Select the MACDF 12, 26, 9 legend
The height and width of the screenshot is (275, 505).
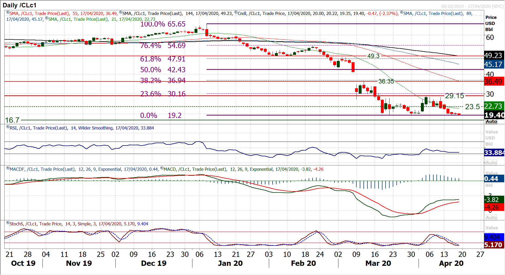click(84, 169)
